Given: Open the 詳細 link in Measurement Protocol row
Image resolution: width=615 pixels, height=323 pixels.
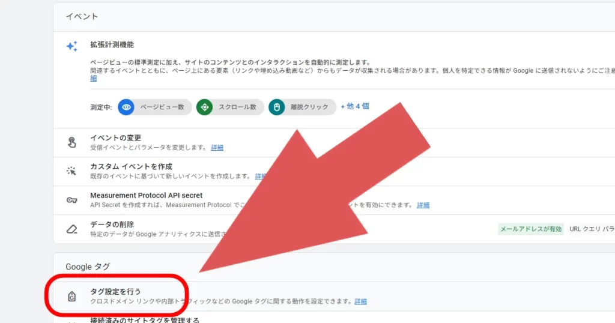Looking at the screenshot, I should (423, 205).
